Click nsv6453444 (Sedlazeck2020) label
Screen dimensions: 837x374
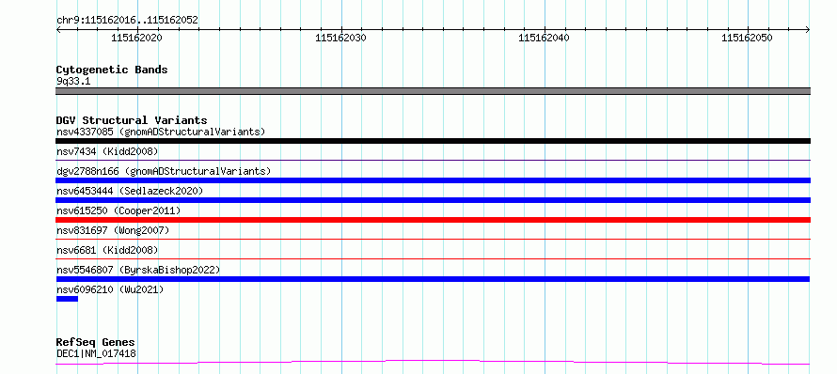[130, 191]
